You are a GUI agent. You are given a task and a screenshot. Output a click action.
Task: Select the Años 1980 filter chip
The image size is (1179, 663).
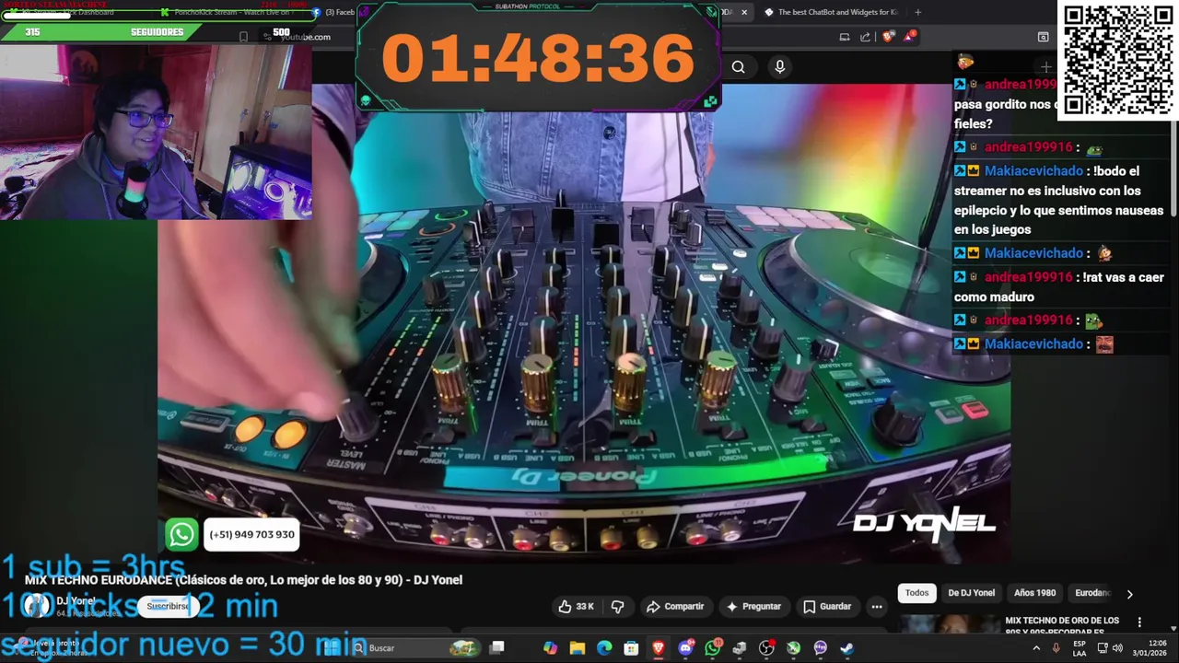pos(1034,593)
